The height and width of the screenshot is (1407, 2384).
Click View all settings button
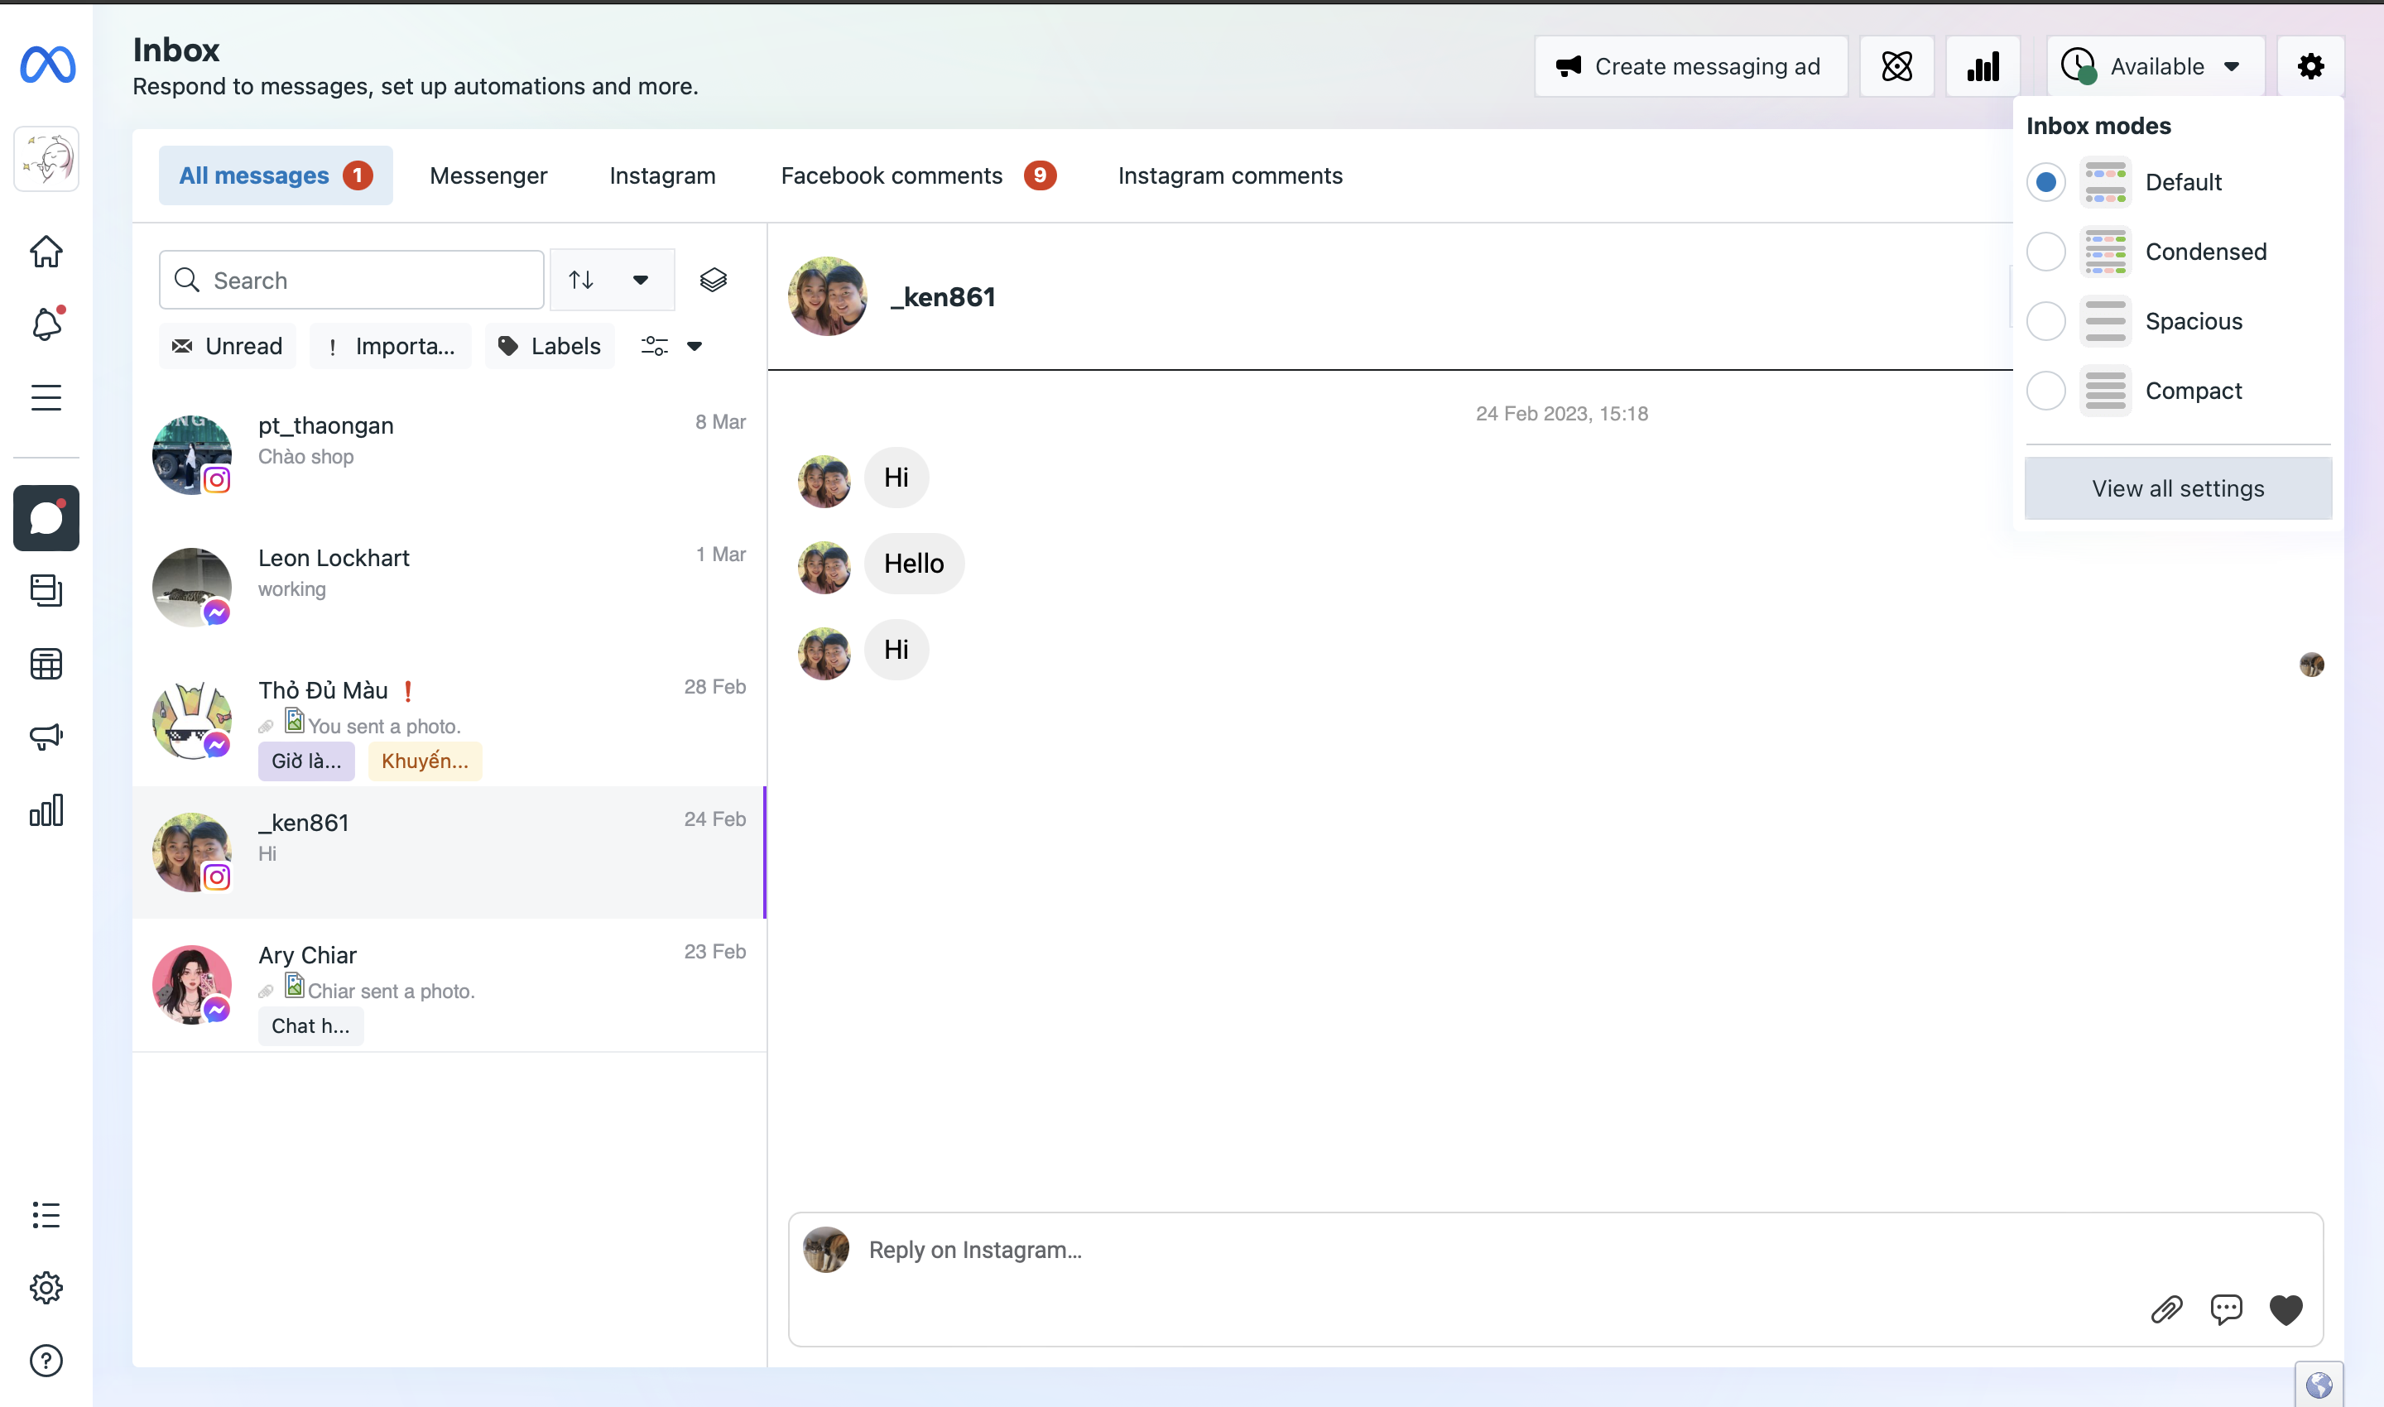click(x=2177, y=488)
